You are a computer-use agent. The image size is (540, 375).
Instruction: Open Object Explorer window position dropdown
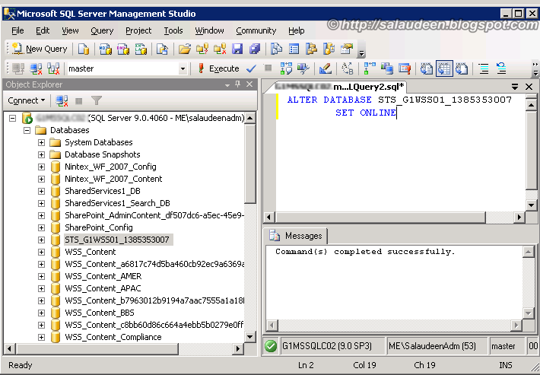click(x=227, y=84)
